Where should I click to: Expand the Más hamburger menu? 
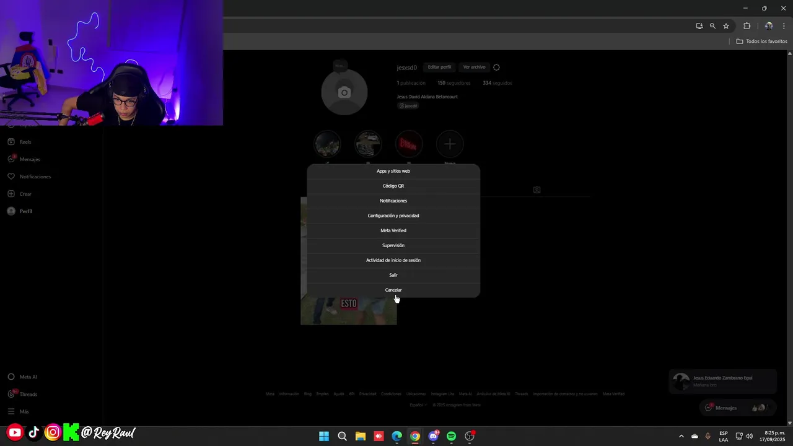tap(19, 411)
